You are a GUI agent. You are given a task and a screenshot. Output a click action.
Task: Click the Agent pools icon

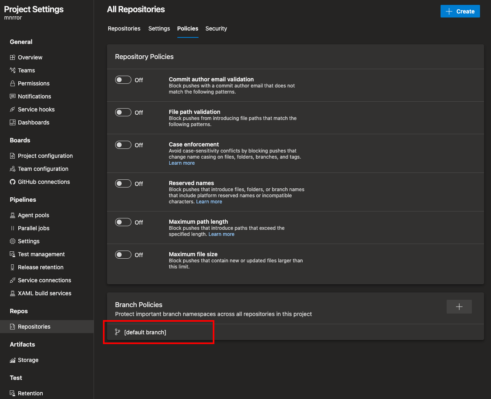tap(13, 215)
